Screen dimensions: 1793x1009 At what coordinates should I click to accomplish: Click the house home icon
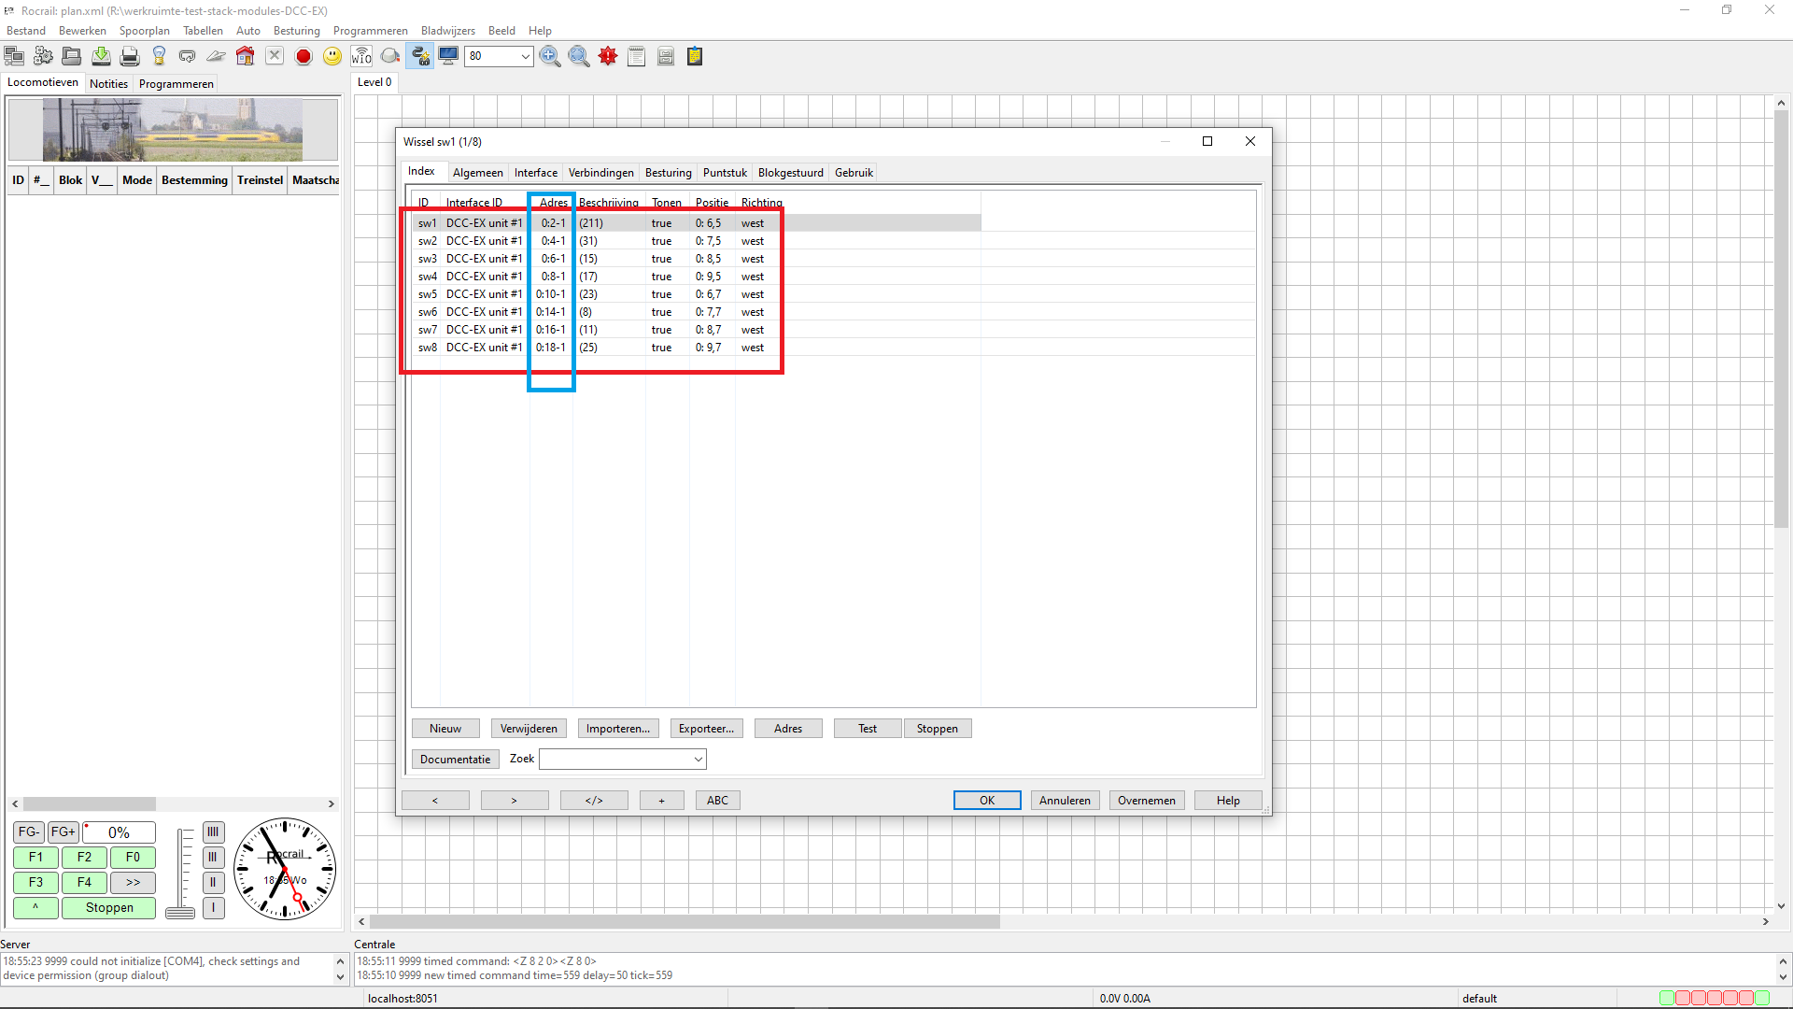point(246,57)
